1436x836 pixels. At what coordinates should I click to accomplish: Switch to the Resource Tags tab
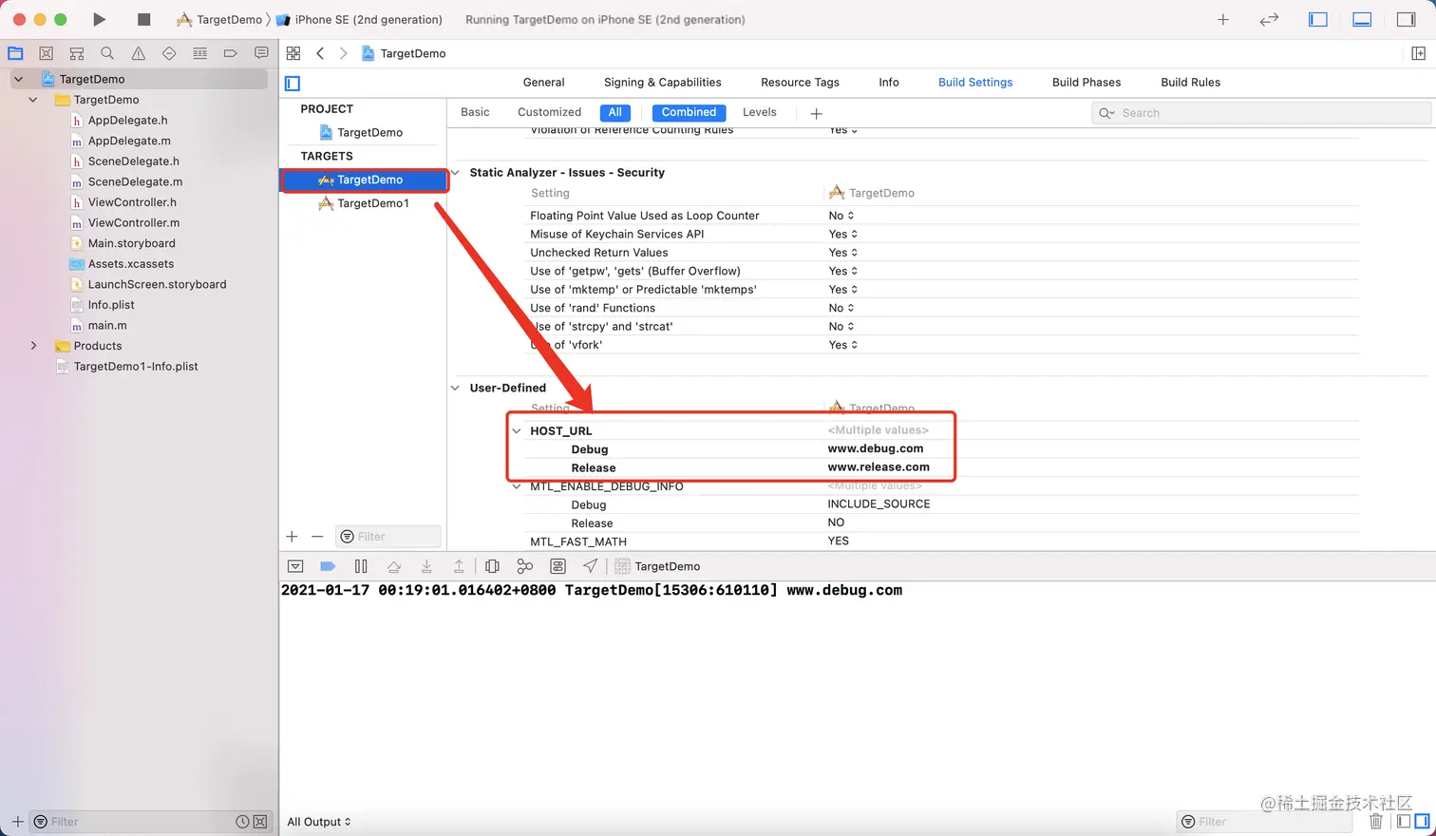click(800, 83)
